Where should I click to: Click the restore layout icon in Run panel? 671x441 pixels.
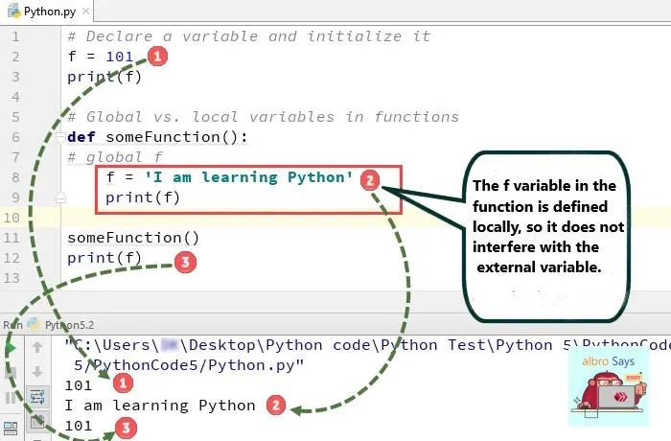pos(11,428)
